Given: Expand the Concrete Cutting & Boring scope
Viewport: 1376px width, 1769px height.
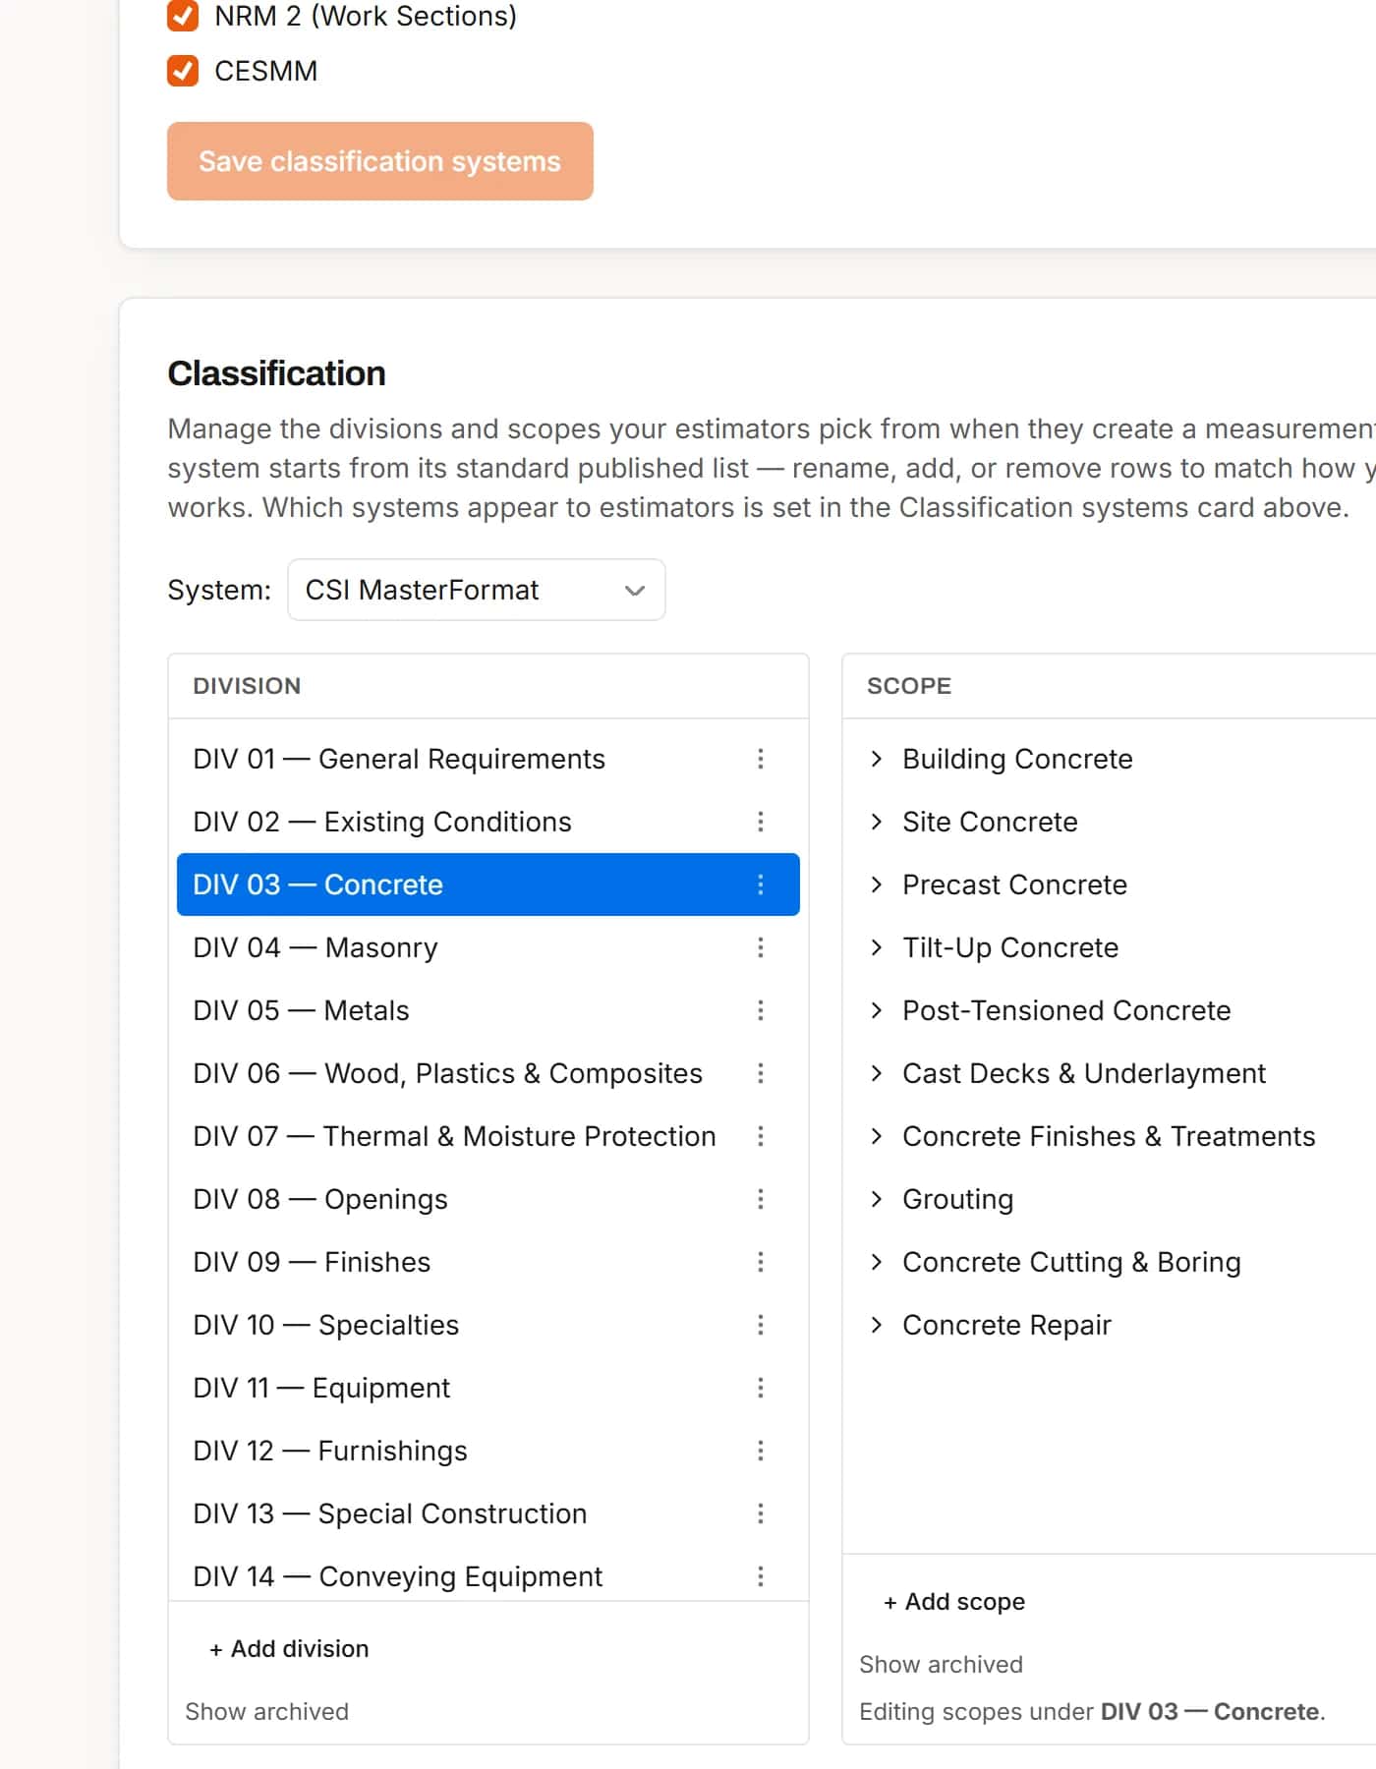Looking at the screenshot, I should point(876,1262).
